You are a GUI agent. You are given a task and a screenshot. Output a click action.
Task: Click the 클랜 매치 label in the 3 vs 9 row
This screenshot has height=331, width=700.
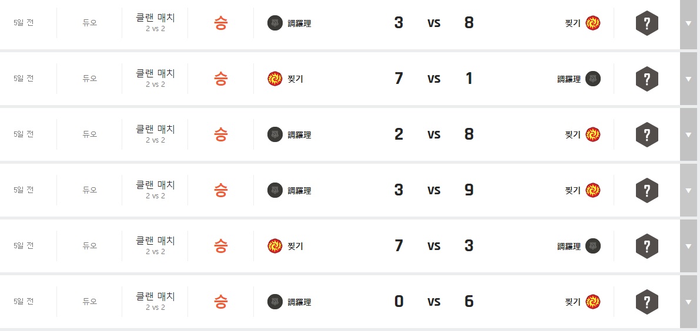[x=156, y=185]
